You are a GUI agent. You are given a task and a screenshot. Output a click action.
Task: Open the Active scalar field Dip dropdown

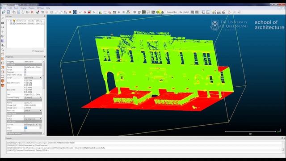pyautogui.click(x=33, y=119)
